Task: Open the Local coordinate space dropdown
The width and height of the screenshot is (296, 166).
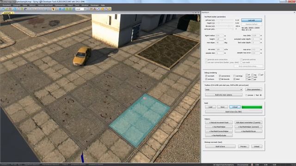Action: point(80,9)
